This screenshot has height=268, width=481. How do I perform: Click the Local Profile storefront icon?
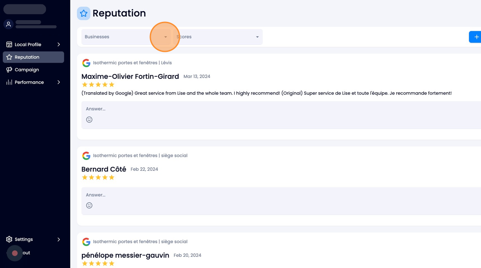click(9, 45)
